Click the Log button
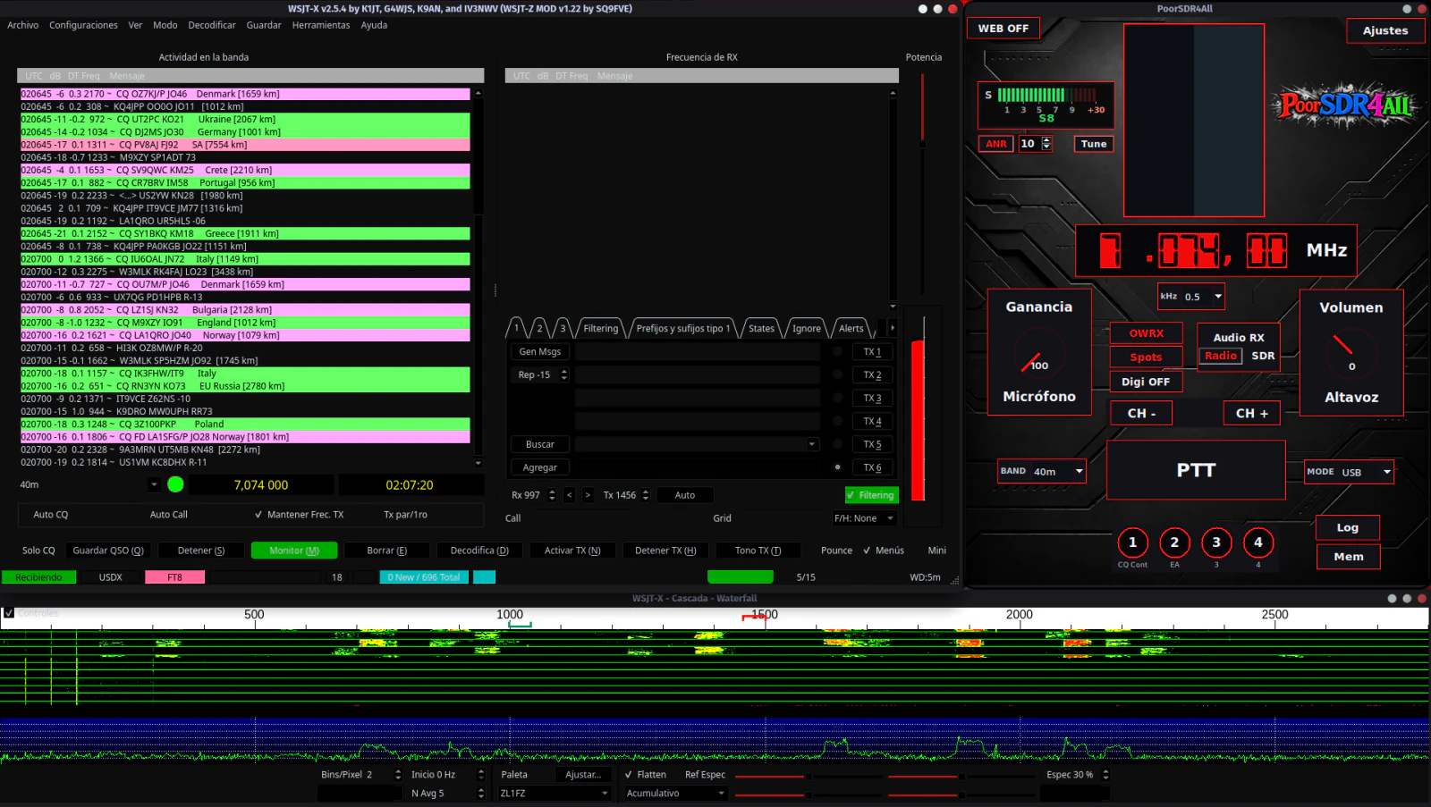Image resolution: width=1431 pixels, height=807 pixels. (x=1347, y=527)
